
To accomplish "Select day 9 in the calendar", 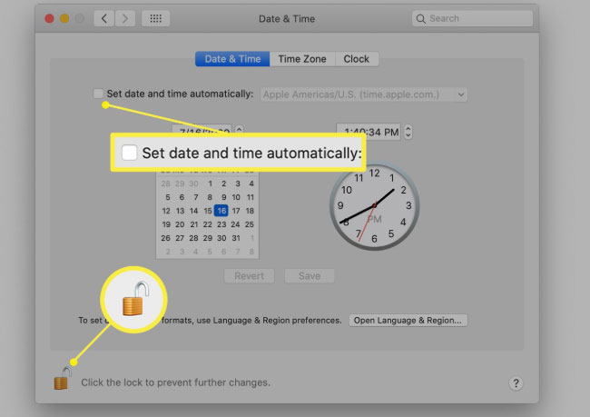I will point(223,197).
